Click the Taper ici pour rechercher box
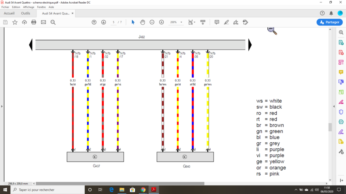Screen dimensions: 346x194 pos(47,190)
